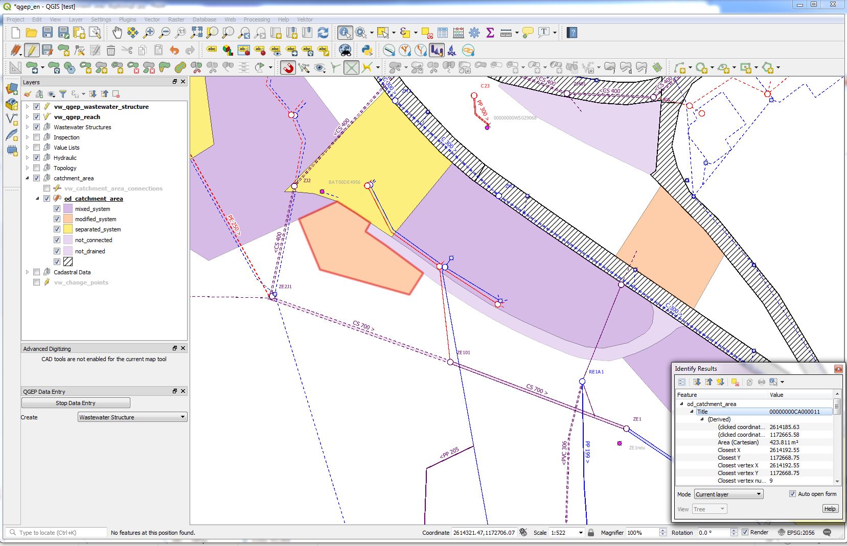This screenshot has width=847, height=546.
Task: Collapse the (Derived) node in Identify Results
Action: coord(702,419)
